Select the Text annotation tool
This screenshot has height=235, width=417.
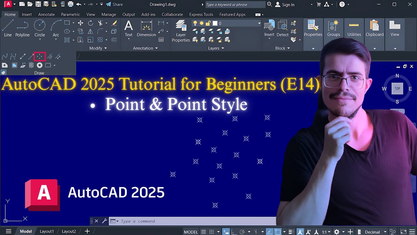pos(129,28)
